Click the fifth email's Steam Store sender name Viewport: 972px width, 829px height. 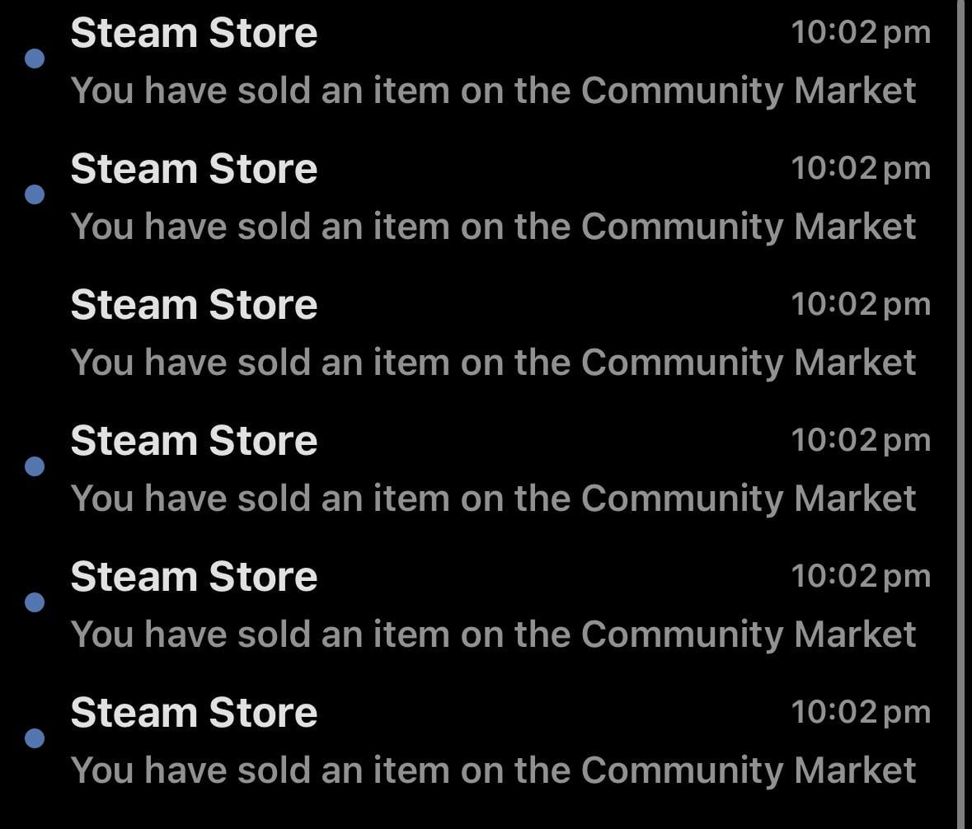pos(194,578)
